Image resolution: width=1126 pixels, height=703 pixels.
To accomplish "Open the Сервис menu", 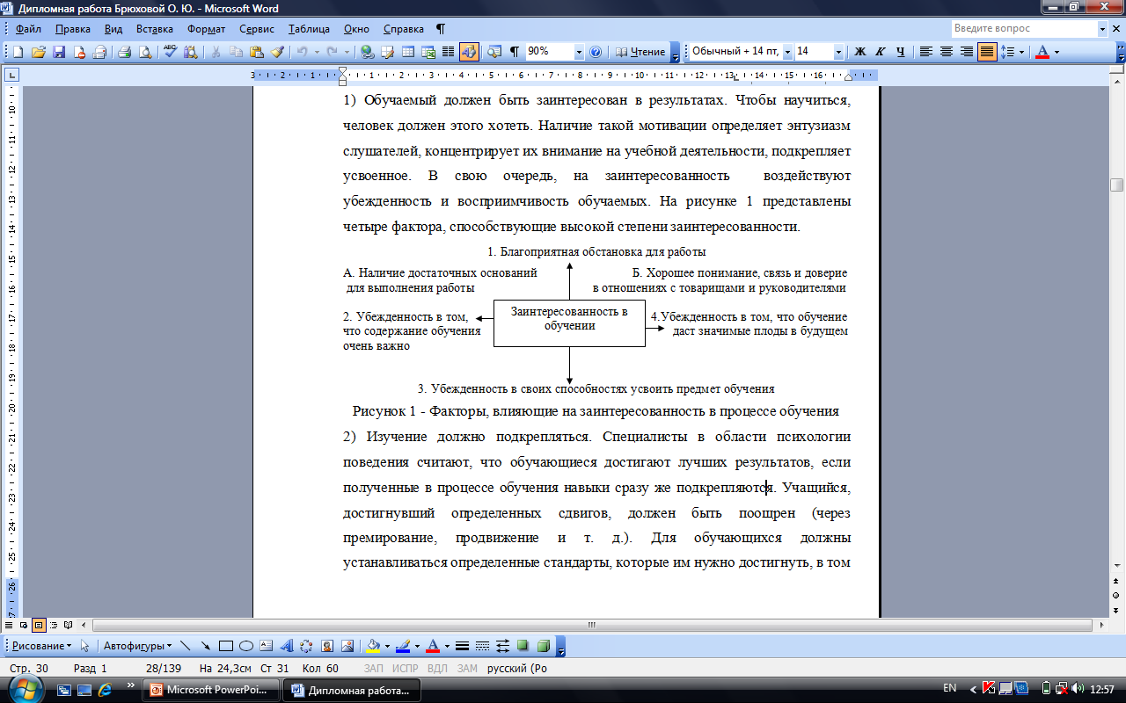I will coord(257,29).
